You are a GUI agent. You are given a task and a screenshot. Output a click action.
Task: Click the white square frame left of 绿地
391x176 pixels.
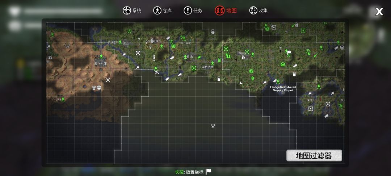[311, 108]
